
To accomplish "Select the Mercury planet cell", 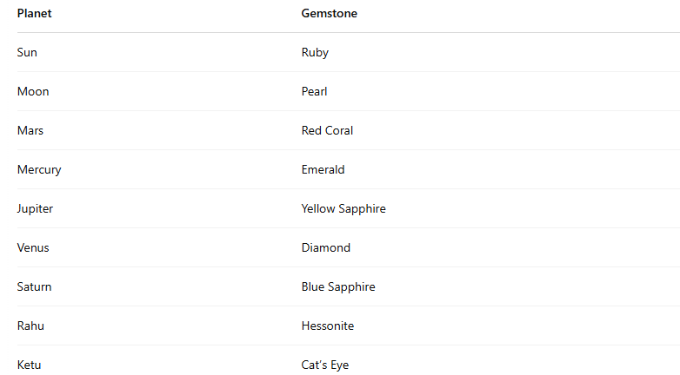I will 39,170.
